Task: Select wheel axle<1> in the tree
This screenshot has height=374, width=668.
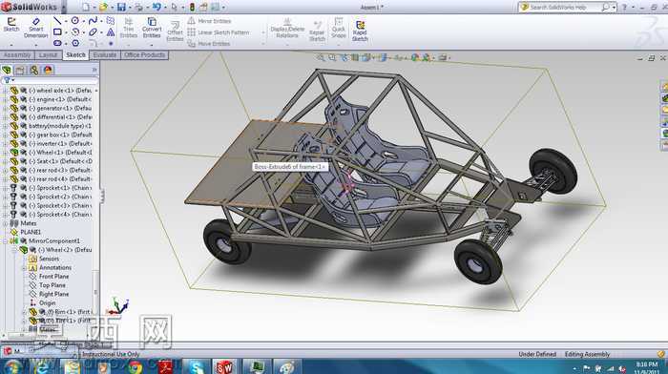Action: point(59,91)
